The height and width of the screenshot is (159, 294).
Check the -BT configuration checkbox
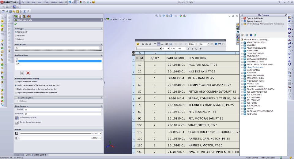tap(17, 64)
